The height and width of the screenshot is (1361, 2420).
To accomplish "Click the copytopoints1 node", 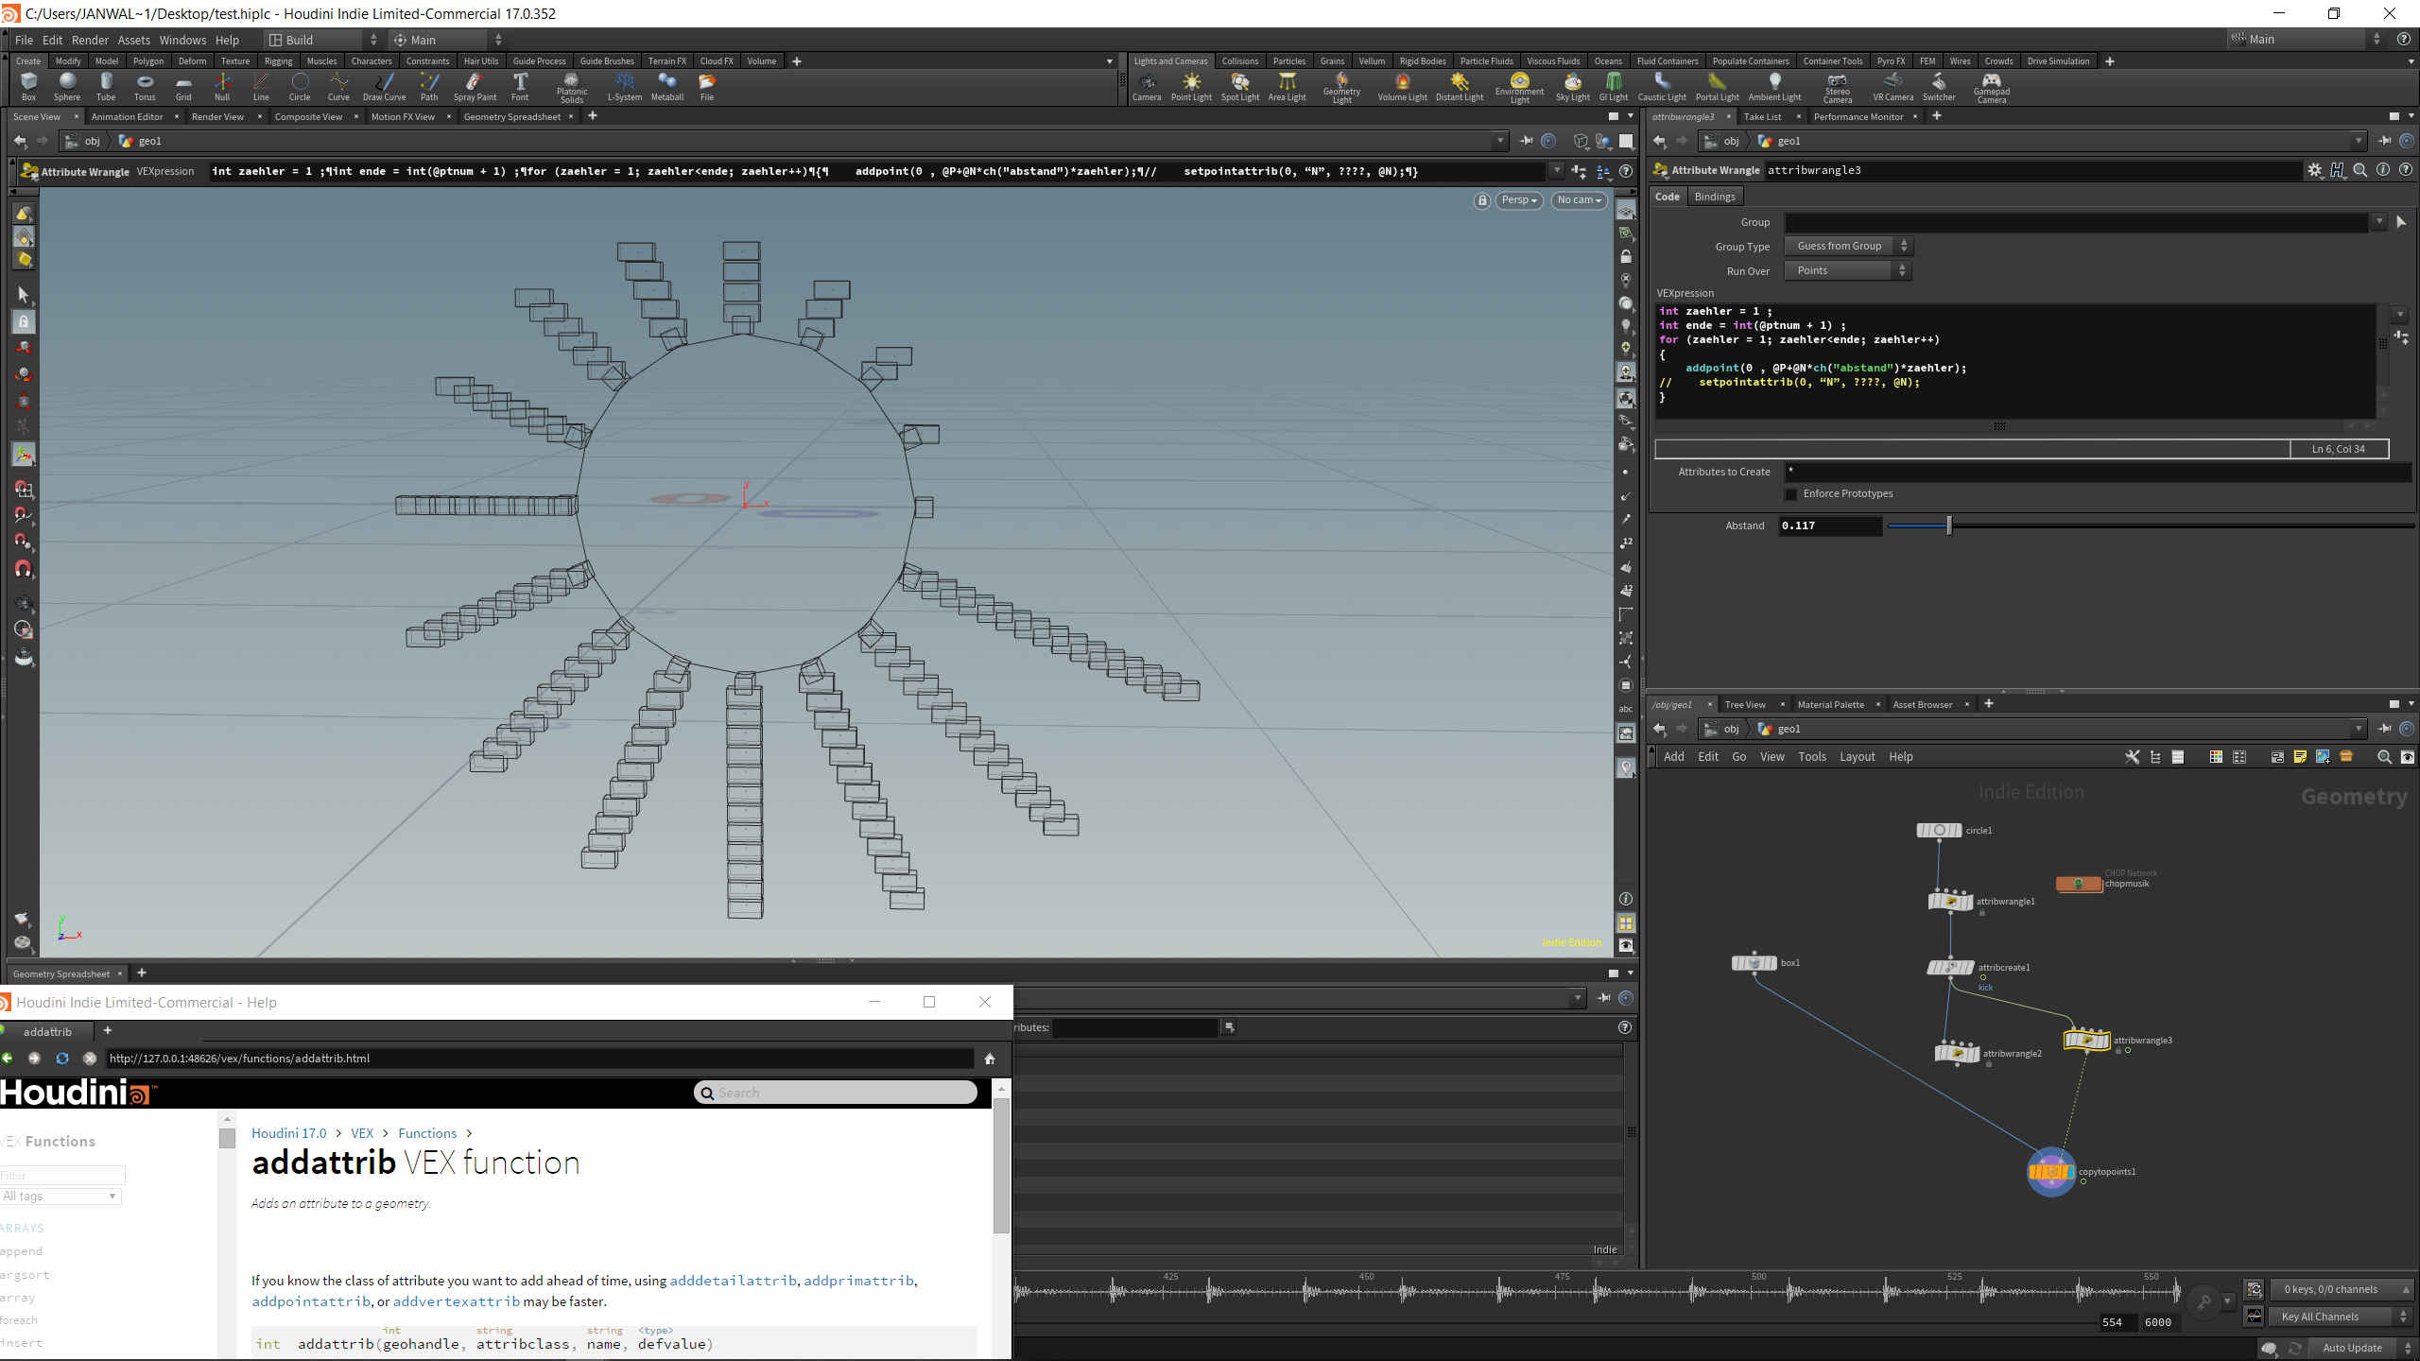I will tap(2050, 1172).
